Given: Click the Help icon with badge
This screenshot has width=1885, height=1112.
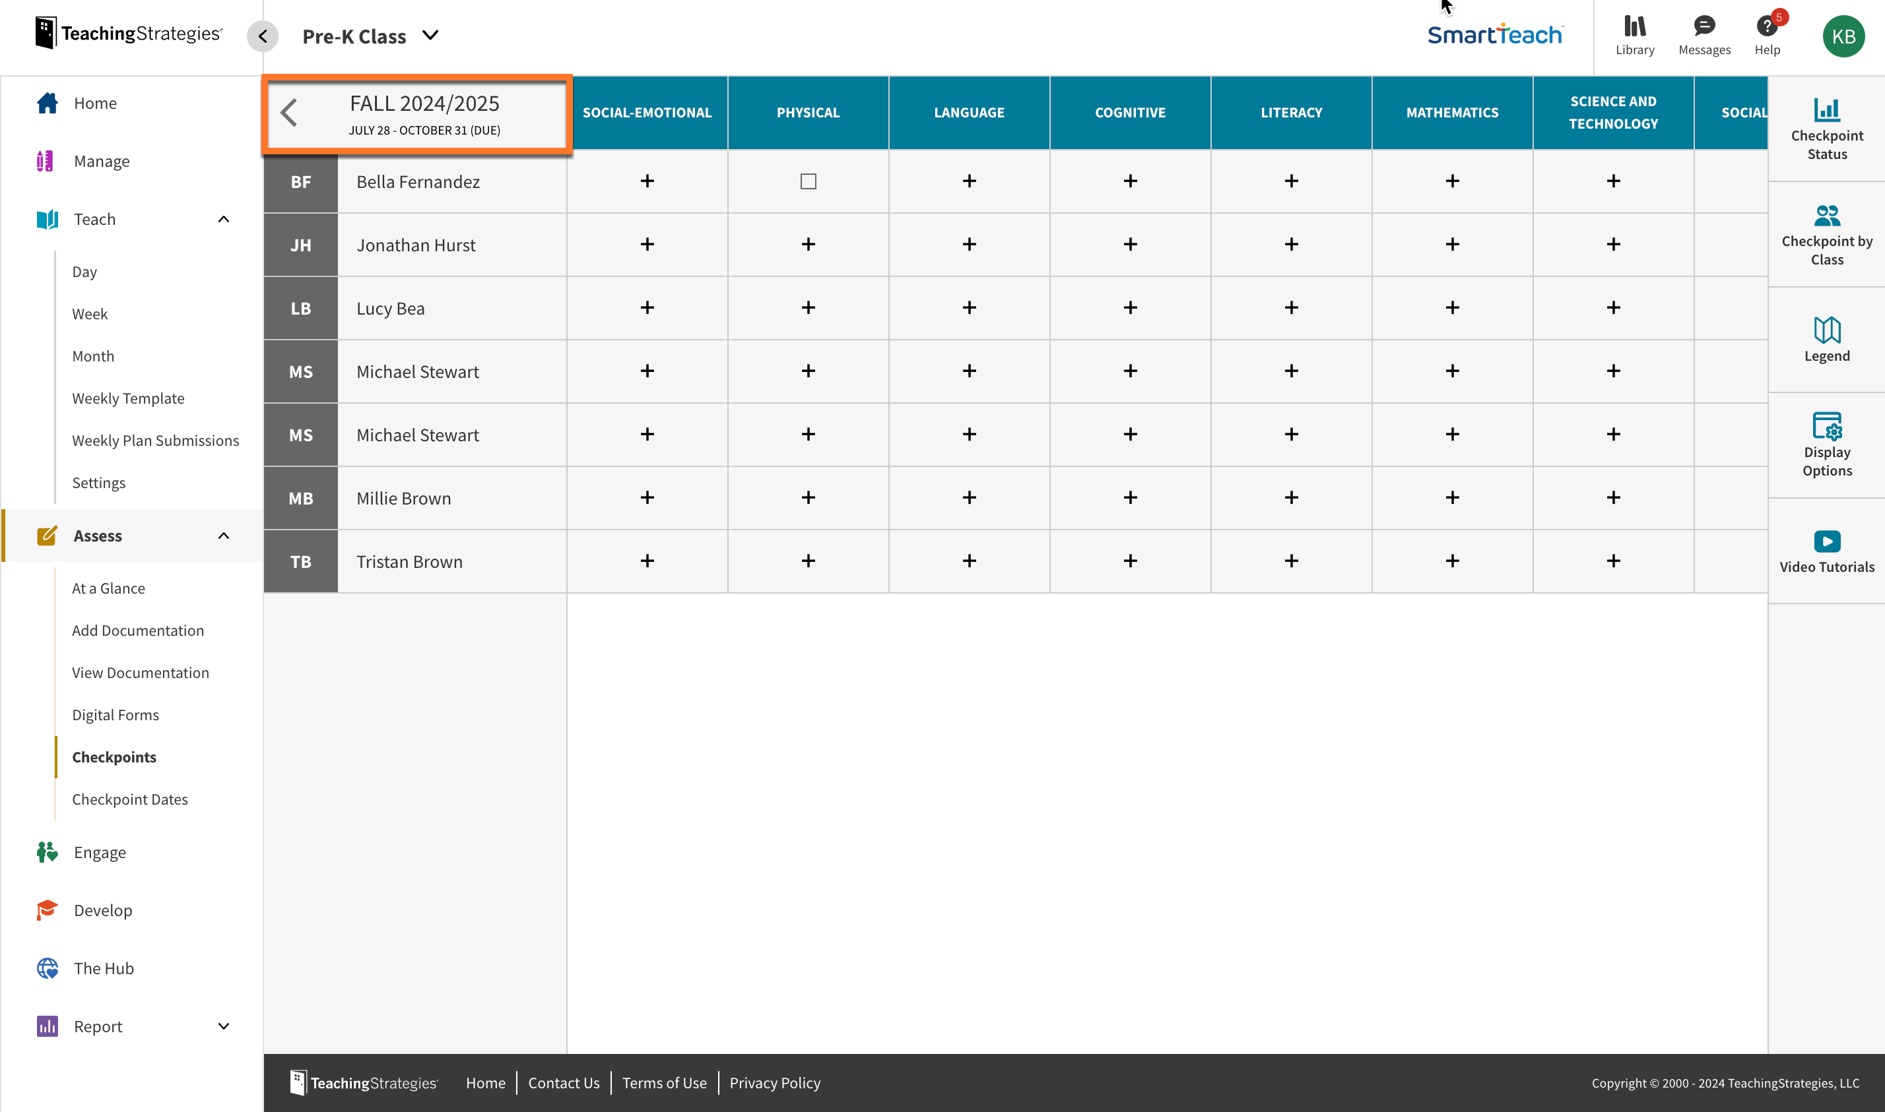Looking at the screenshot, I should tap(1767, 35).
